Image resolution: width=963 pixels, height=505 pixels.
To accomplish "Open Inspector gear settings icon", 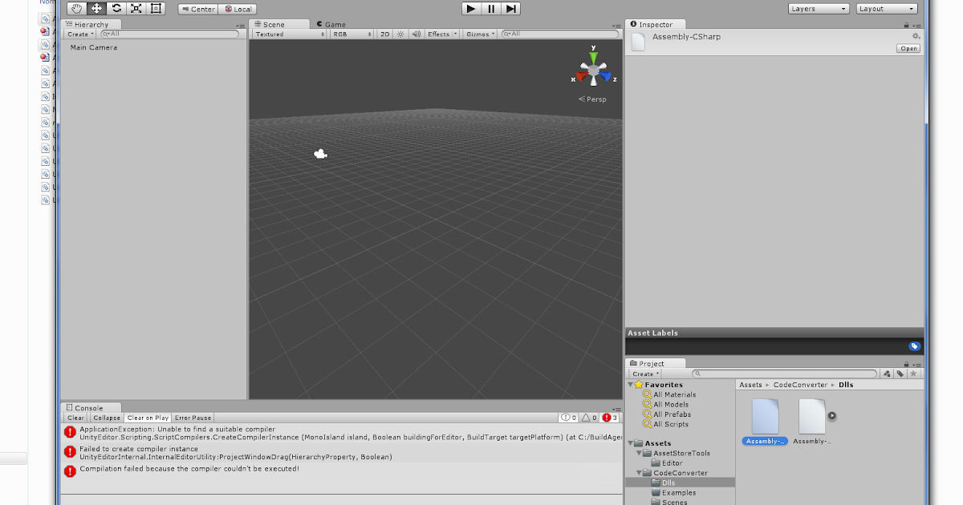I will (x=916, y=36).
